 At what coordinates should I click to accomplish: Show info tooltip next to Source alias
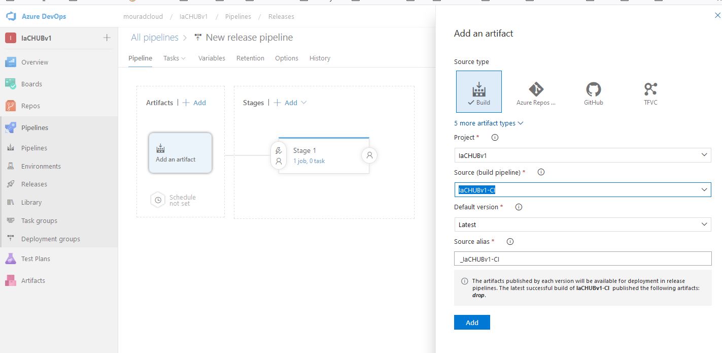point(509,241)
